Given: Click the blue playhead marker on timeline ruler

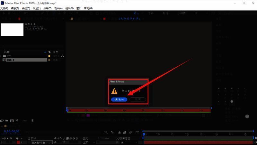Looking at the screenshot, I should tap(144, 133).
